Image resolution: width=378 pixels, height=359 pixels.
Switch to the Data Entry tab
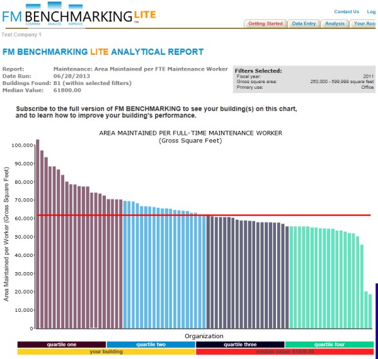[x=304, y=23]
